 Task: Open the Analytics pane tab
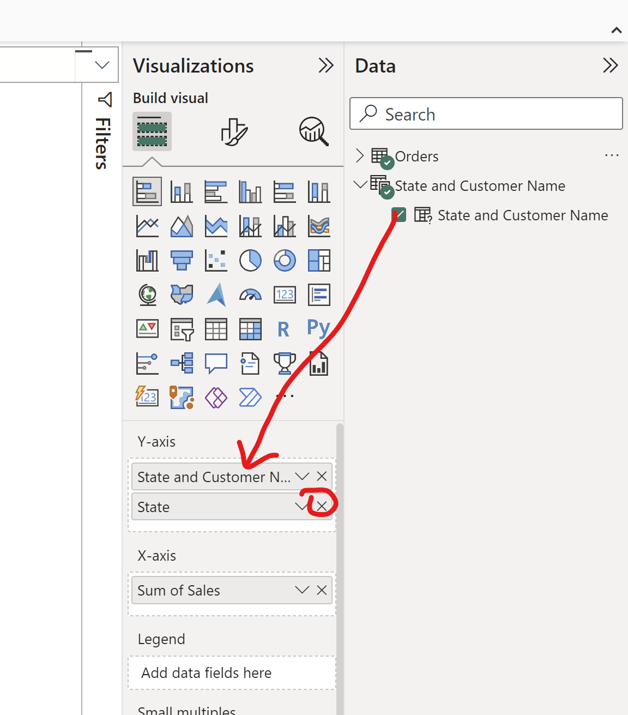tap(313, 132)
